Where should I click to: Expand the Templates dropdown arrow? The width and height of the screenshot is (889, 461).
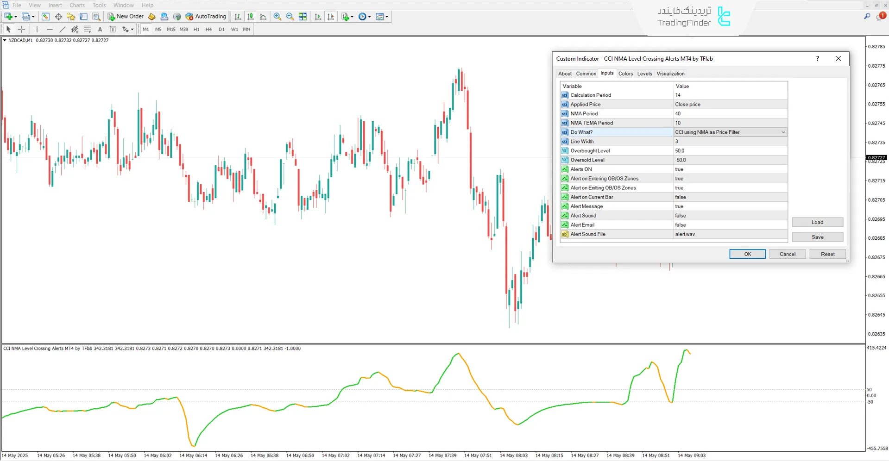tap(387, 17)
